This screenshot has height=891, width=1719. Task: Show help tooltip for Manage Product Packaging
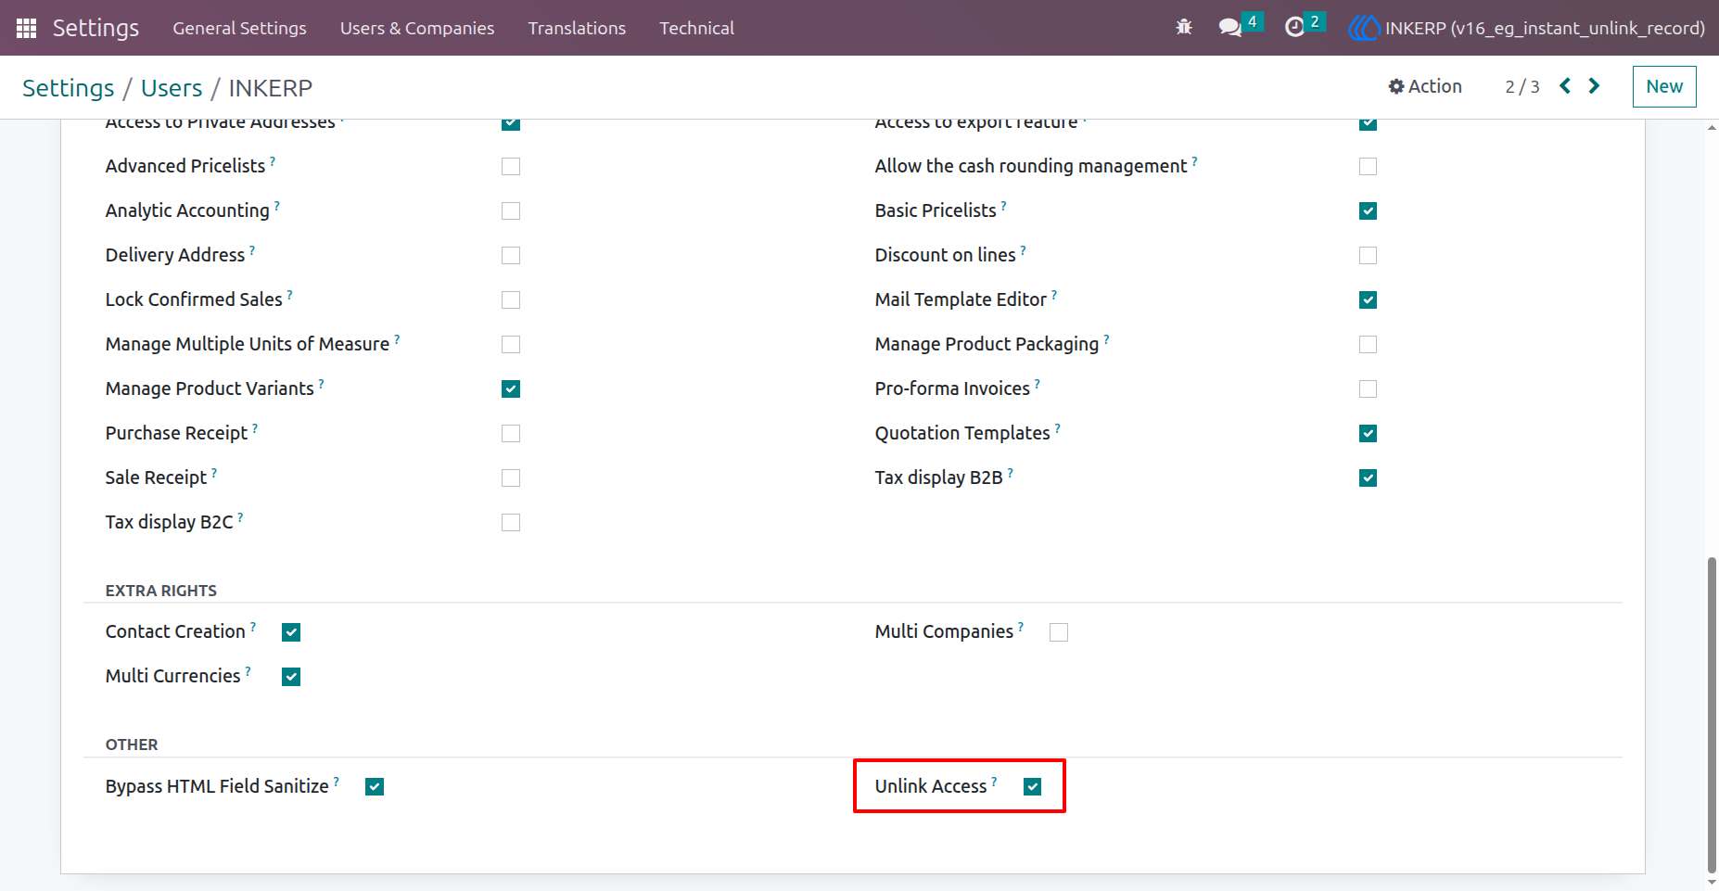click(1106, 339)
